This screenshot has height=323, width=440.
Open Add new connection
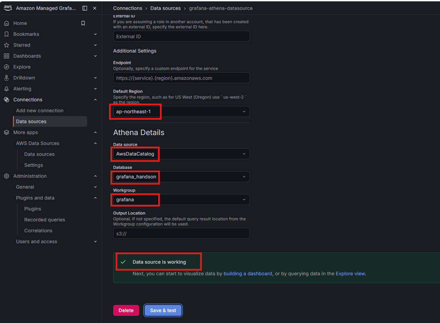click(x=40, y=111)
